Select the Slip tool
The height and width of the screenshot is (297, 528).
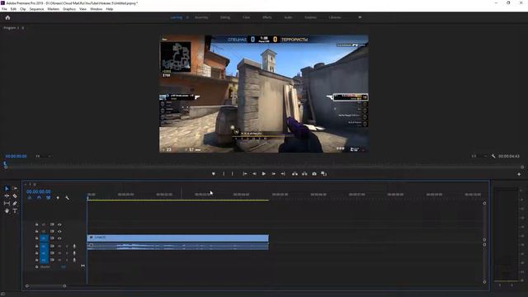point(7,204)
